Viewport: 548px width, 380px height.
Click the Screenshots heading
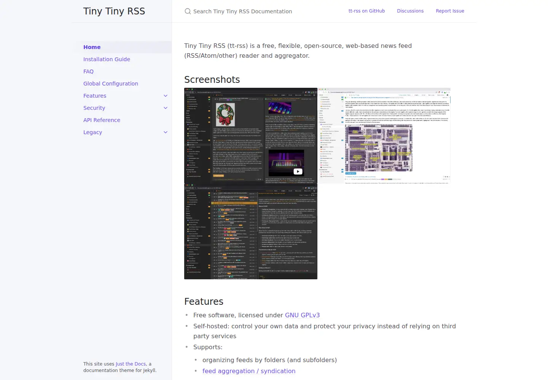coord(212,79)
